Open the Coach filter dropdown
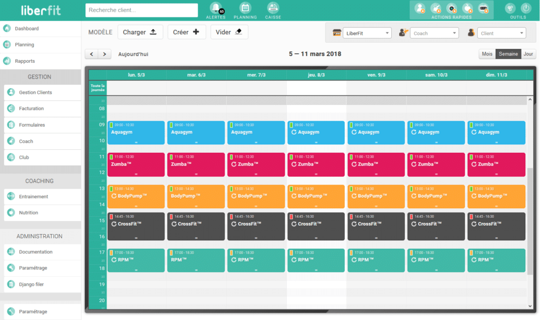The image size is (540, 320). coord(434,33)
